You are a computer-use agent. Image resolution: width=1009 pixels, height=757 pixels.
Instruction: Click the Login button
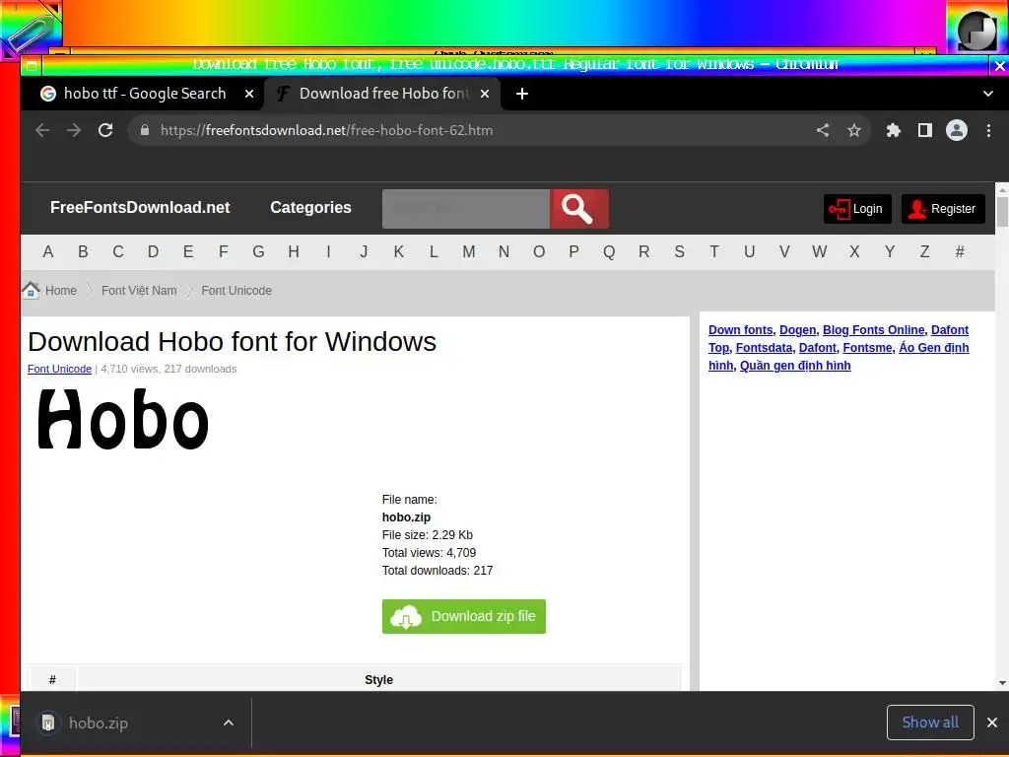(x=857, y=209)
